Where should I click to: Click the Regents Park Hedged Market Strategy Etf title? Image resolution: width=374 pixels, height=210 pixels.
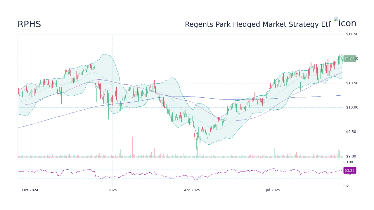258,24
